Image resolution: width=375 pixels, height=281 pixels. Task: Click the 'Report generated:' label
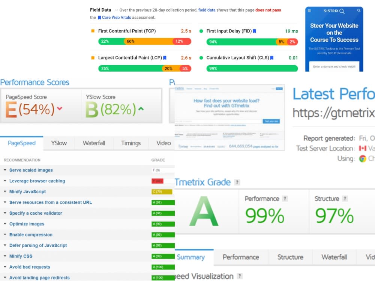pyautogui.click(x=329, y=138)
